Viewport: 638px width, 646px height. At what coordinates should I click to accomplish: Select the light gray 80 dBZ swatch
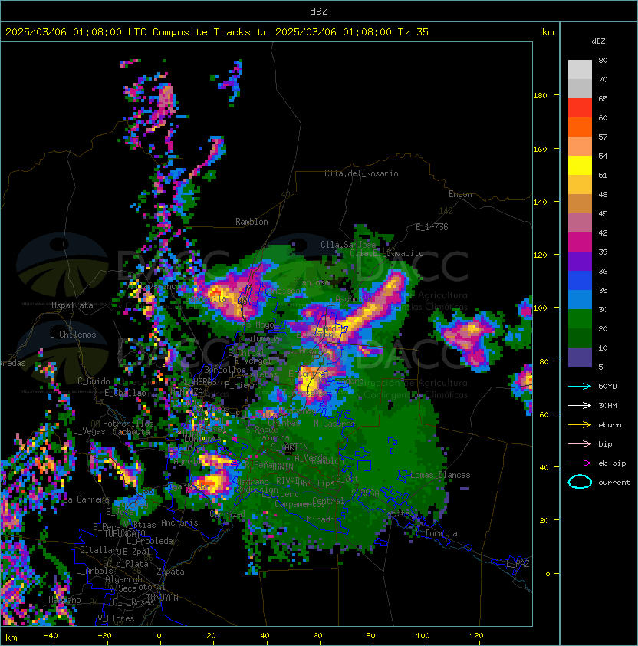pyautogui.click(x=580, y=69)
